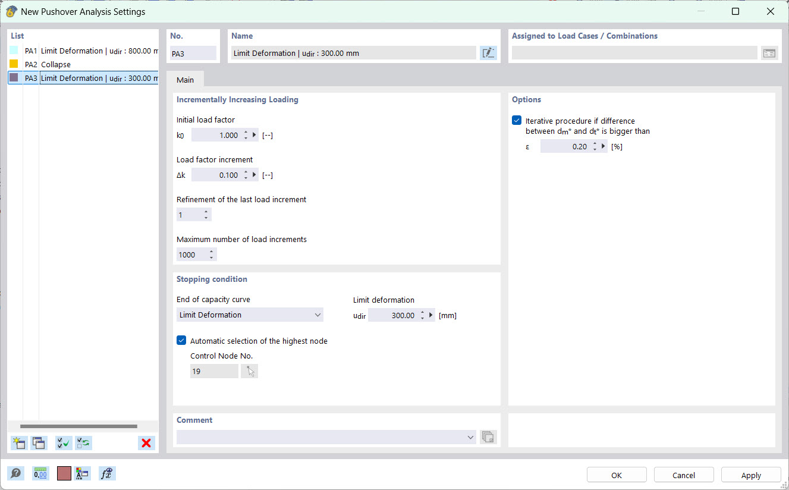Expand the Comment dropdown list
Viewport: 789px width, 490px height.
tap(470, 436)
